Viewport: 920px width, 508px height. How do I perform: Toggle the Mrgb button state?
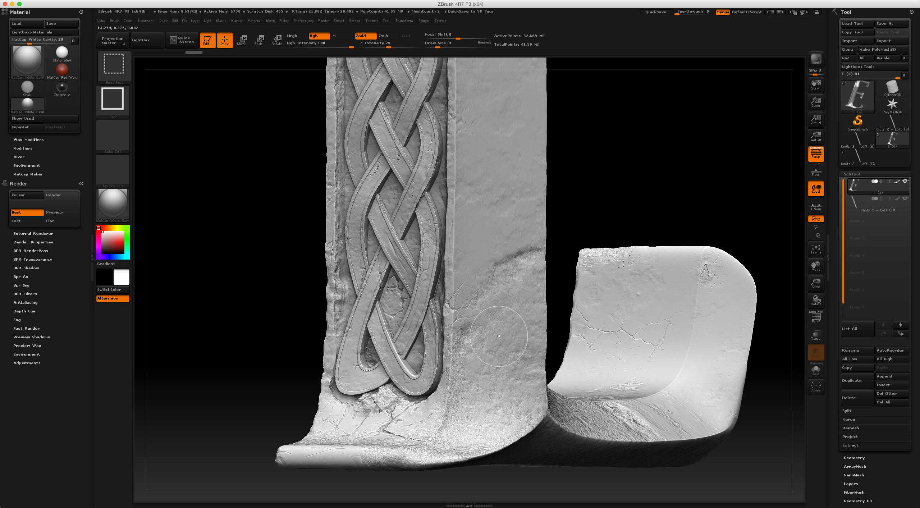point(292,35)
